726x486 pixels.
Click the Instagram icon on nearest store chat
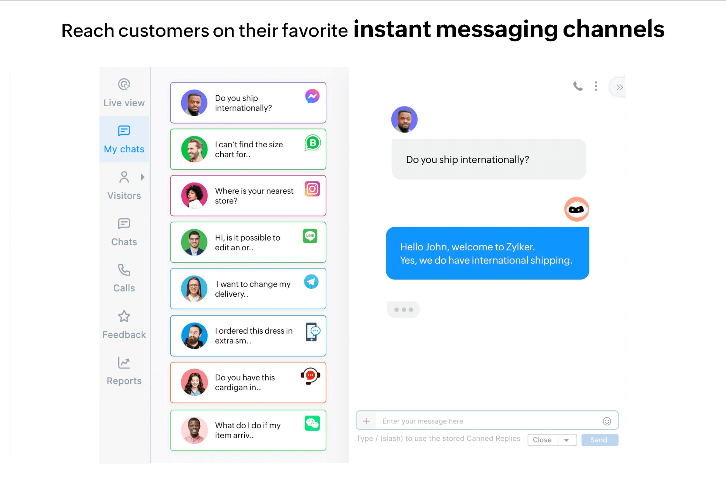312,189
